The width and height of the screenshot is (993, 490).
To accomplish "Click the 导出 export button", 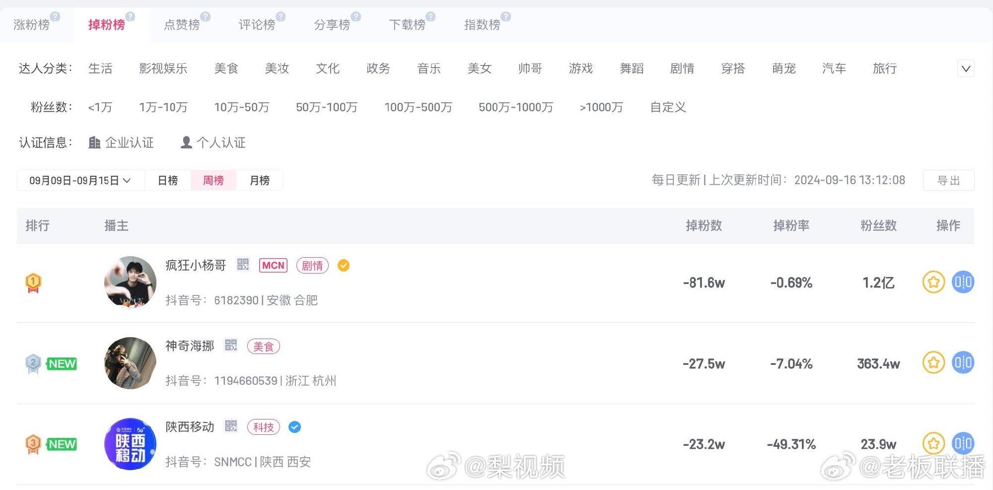I will [x=948, y=180].
